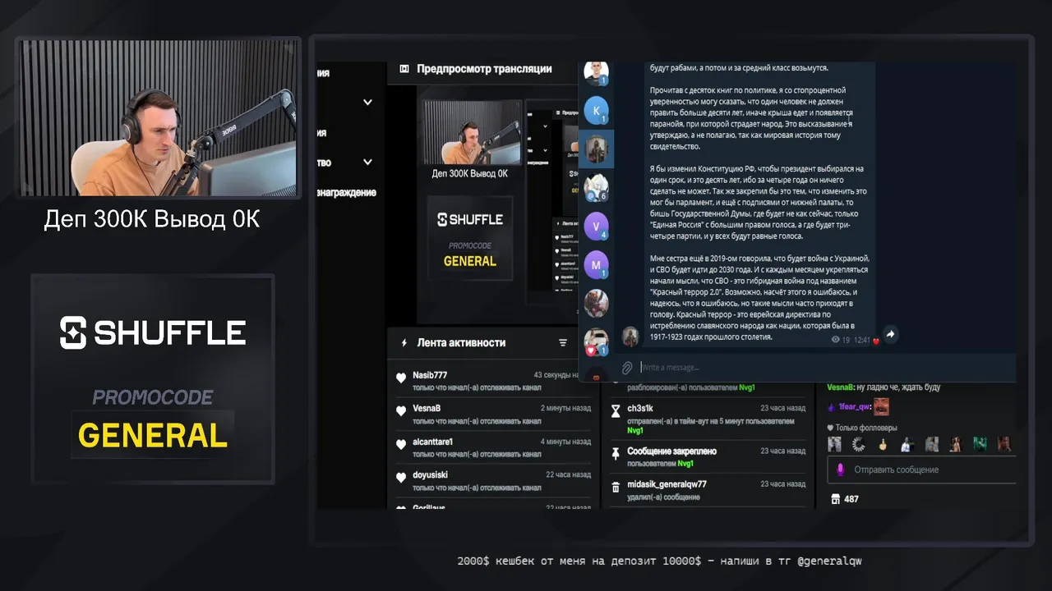Click the message author's avatar in Telegram
The width and height of the screenshot is (1052, 591).
click(630, 336)
